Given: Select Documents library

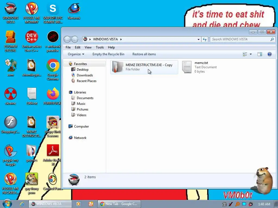Looking at the screenshot, I should (85, 98).
